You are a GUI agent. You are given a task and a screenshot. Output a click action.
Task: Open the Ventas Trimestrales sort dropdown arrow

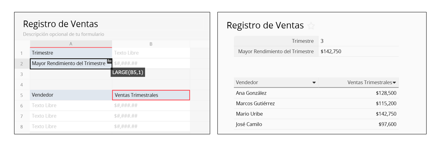(x=394, y=82)
